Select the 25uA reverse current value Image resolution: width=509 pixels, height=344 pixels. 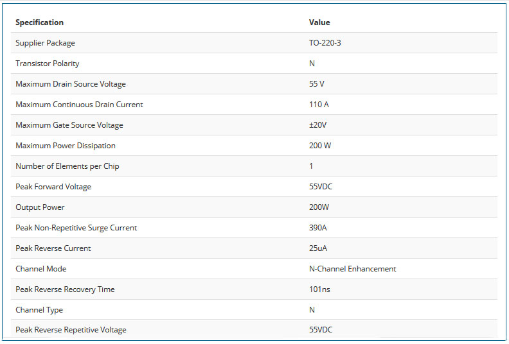(317, 248)
